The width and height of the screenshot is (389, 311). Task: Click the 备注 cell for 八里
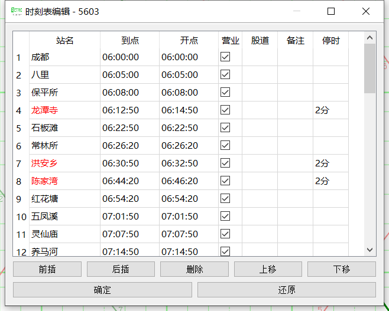coord(295,75)
